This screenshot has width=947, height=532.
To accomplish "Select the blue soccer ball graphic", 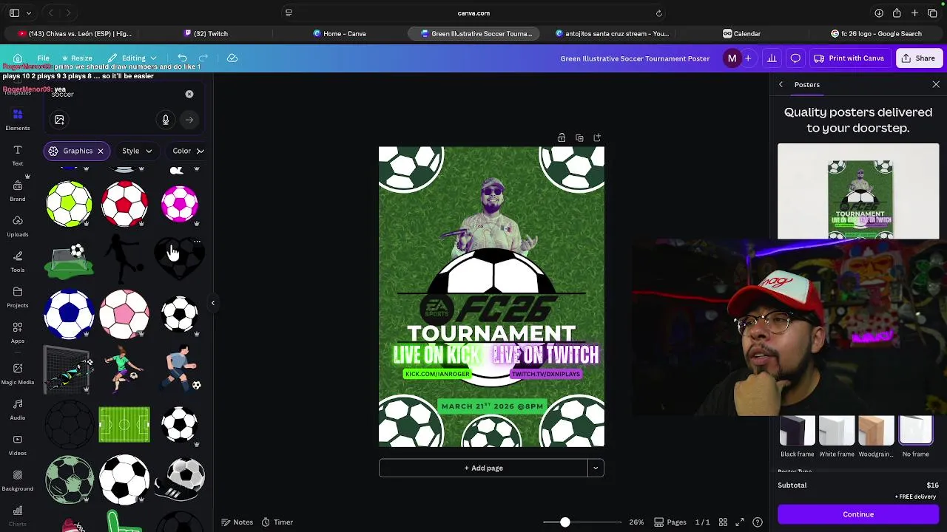I will click(69, 313).
